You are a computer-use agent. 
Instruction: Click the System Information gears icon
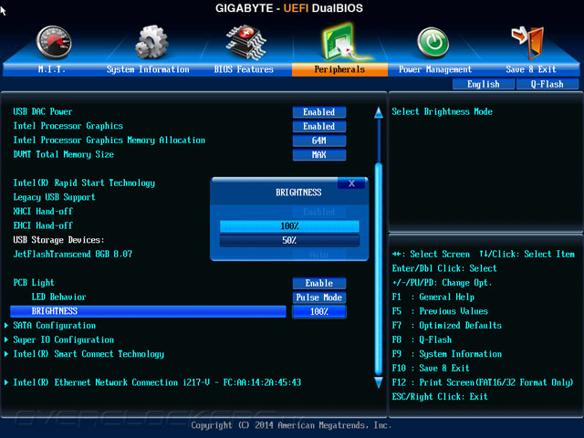pyautogui.click(x=151, y=42)
